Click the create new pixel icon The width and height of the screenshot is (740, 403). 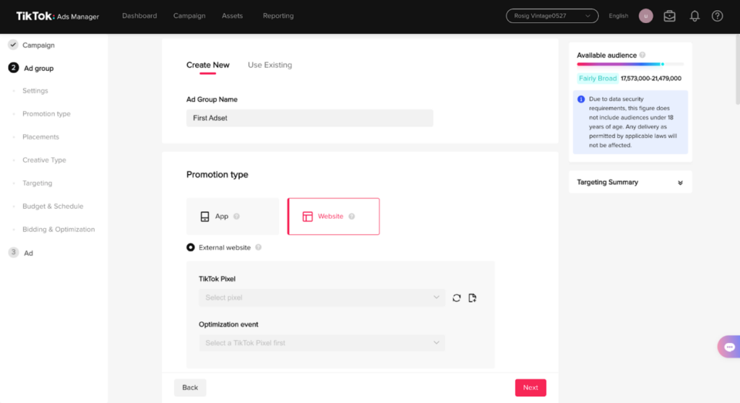pos(473,298)
